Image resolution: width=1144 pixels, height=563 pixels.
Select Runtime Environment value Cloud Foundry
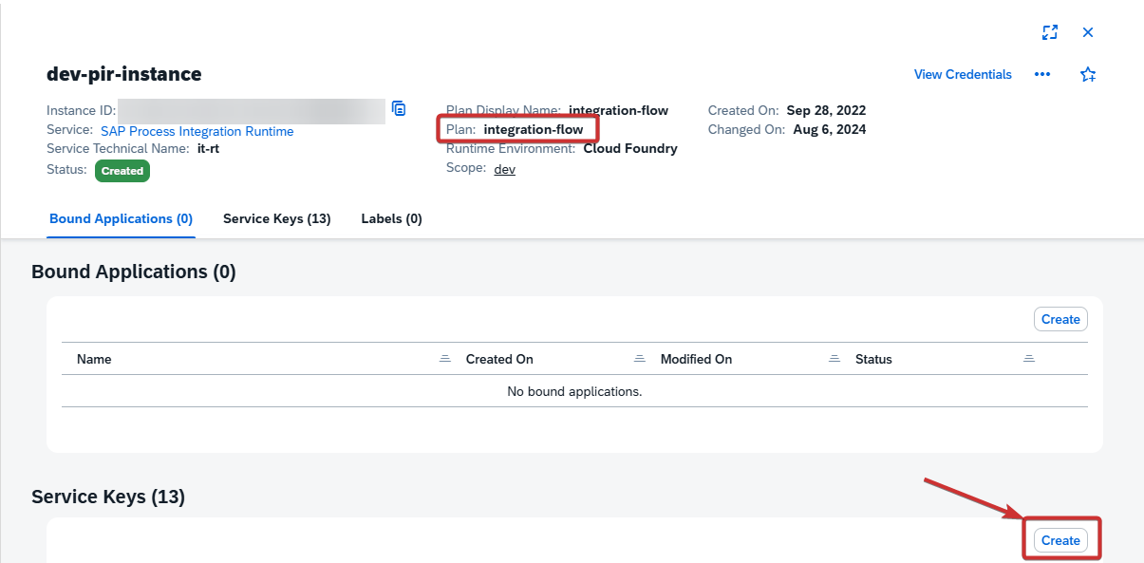630,148
